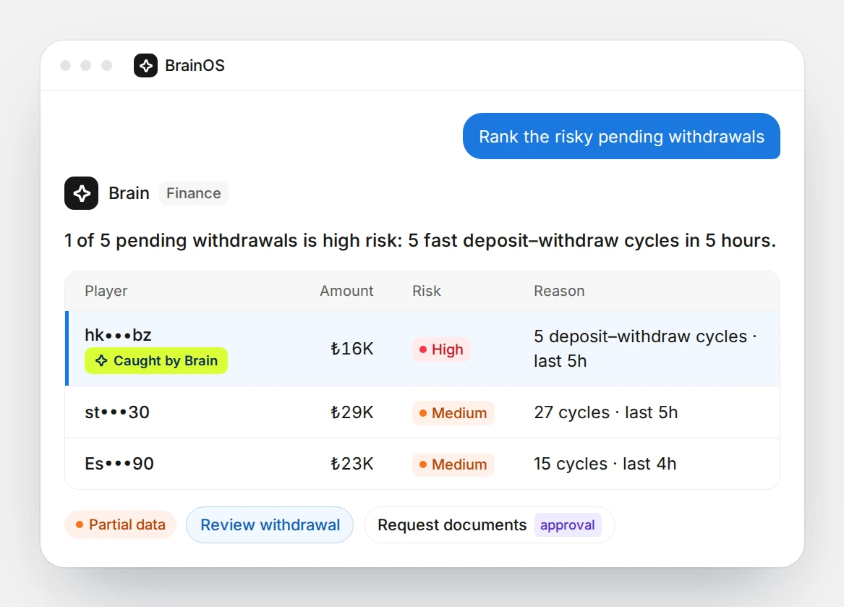Open the Review withdrawal action
This screenshot has width=844, height=607.
(270, 525)
